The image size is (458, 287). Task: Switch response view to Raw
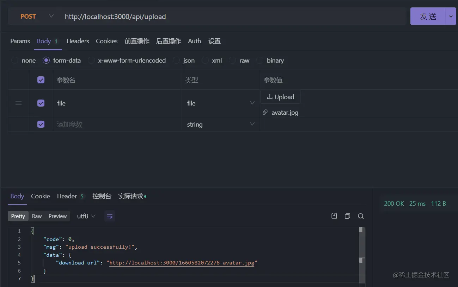37,216
